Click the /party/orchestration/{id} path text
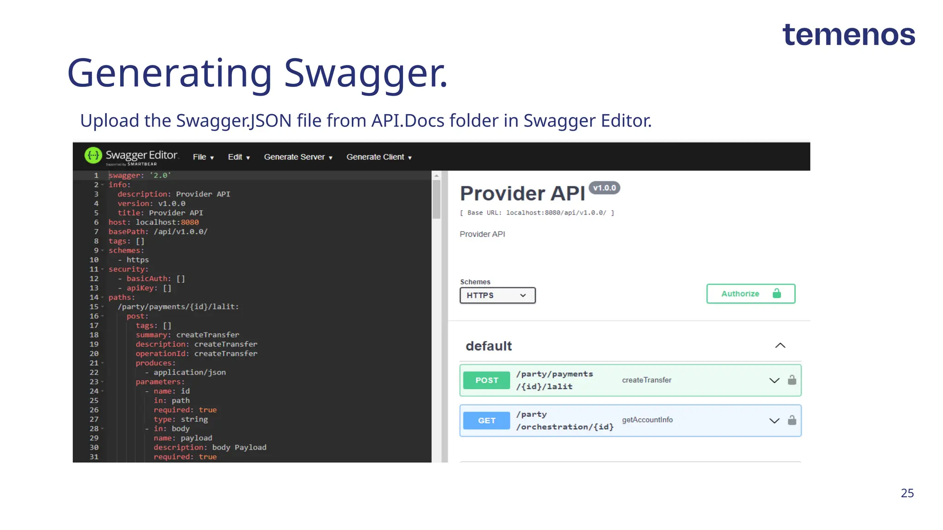 click(x=565, y=421)
